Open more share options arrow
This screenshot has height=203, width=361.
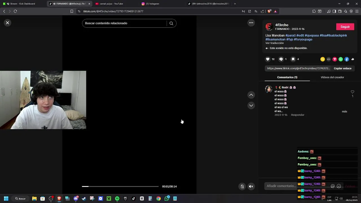[x=353, y=59]
